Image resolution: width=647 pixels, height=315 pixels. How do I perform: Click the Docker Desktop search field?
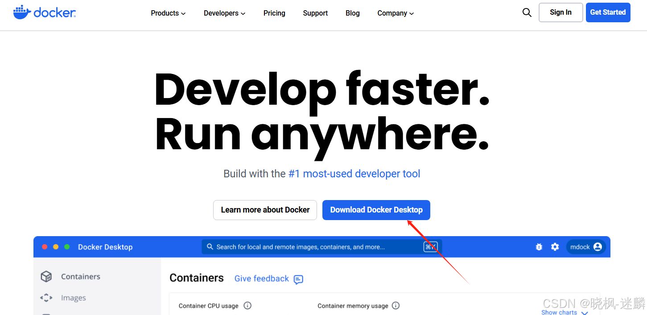click(x=322, y=247)
